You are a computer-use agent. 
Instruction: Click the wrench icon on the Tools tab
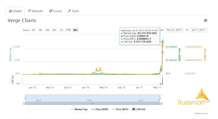coord(69,11)
